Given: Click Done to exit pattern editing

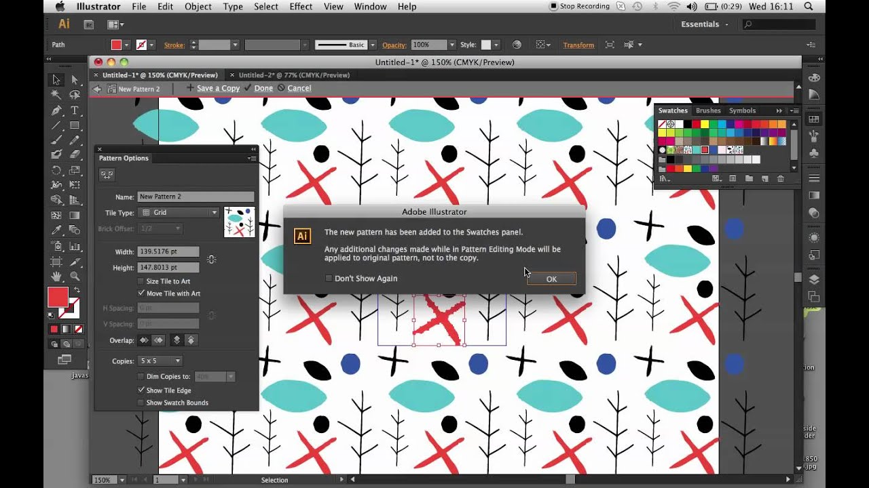Looking at the screenshot, I should pyautogui.click(x=263, y=88).
